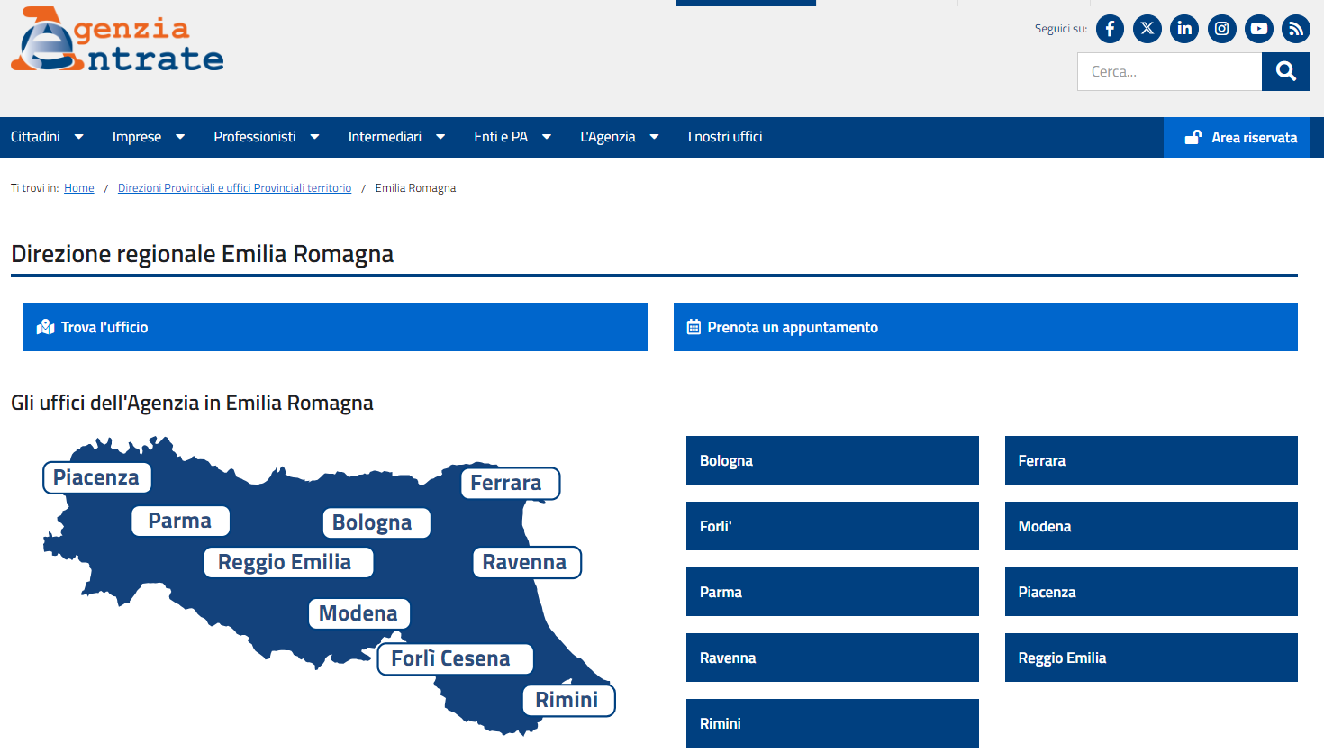This screenshot has height=753, width=1324.
Task: Click the Trova l'ufficio button
Action: [x=335, y=327]
